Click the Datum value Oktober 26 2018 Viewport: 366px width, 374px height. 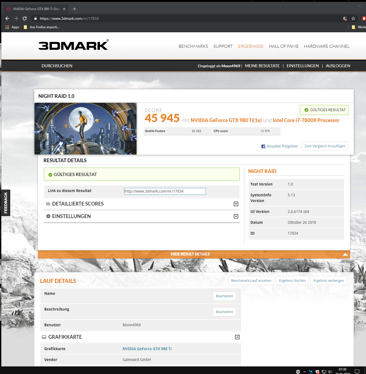point(302,222)
